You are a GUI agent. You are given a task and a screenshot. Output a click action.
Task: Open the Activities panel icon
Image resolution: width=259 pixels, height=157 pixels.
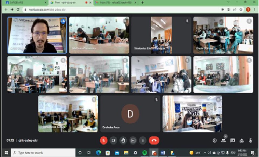coord(241,140)
